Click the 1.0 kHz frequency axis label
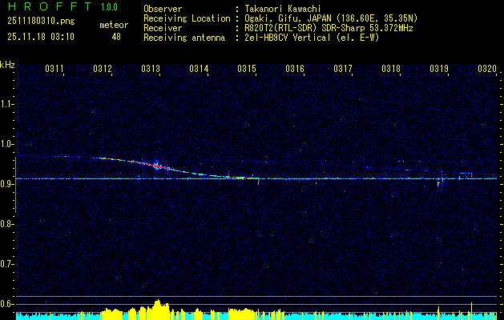504x320 pixels. tap(6, 144)
